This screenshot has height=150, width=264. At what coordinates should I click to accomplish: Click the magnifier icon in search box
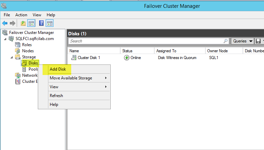[226, 41]
